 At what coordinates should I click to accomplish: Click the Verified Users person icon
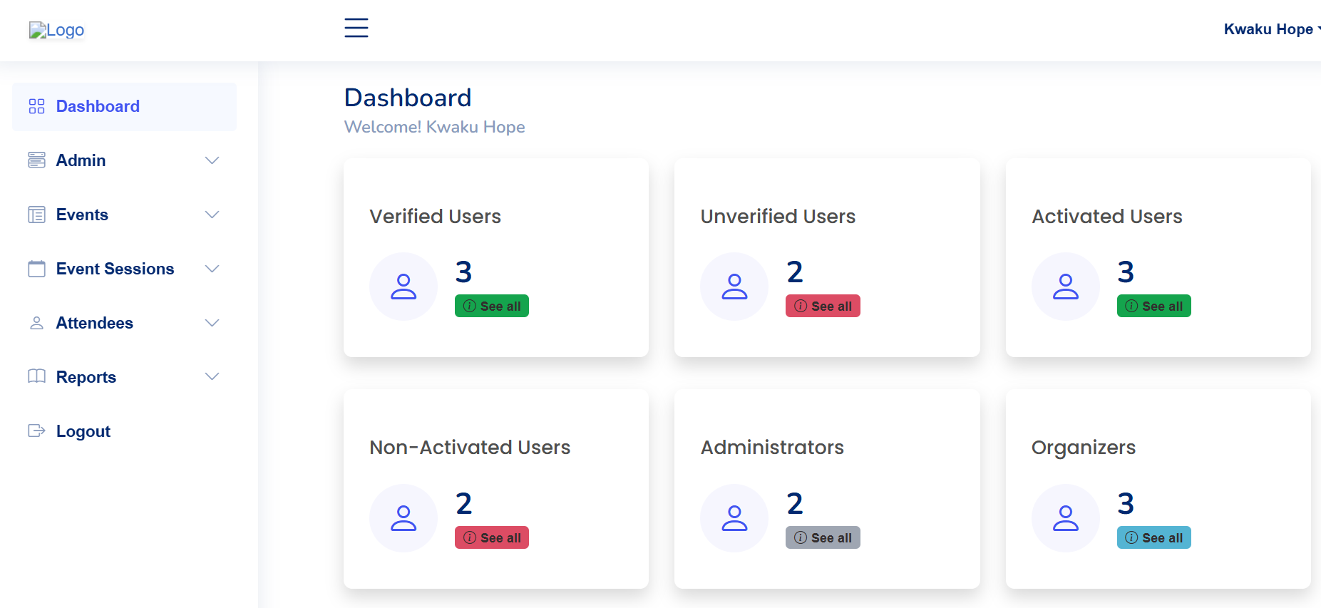[404, 287]
